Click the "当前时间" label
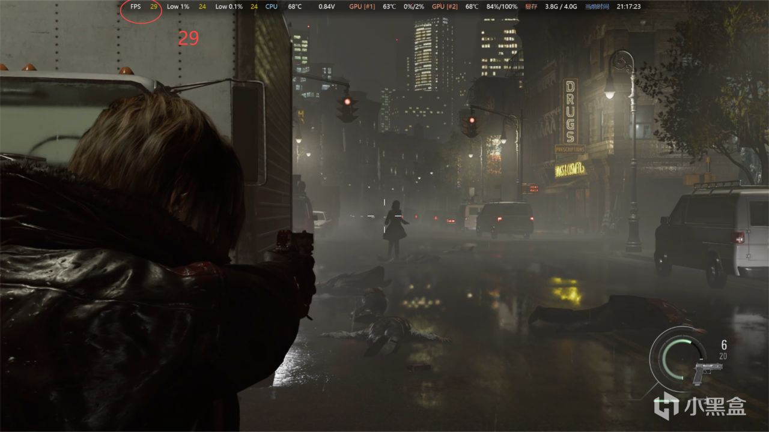Image resolution: width=769 pixels, height=432 pixels. pyautogui.click(x=596, y=7)
